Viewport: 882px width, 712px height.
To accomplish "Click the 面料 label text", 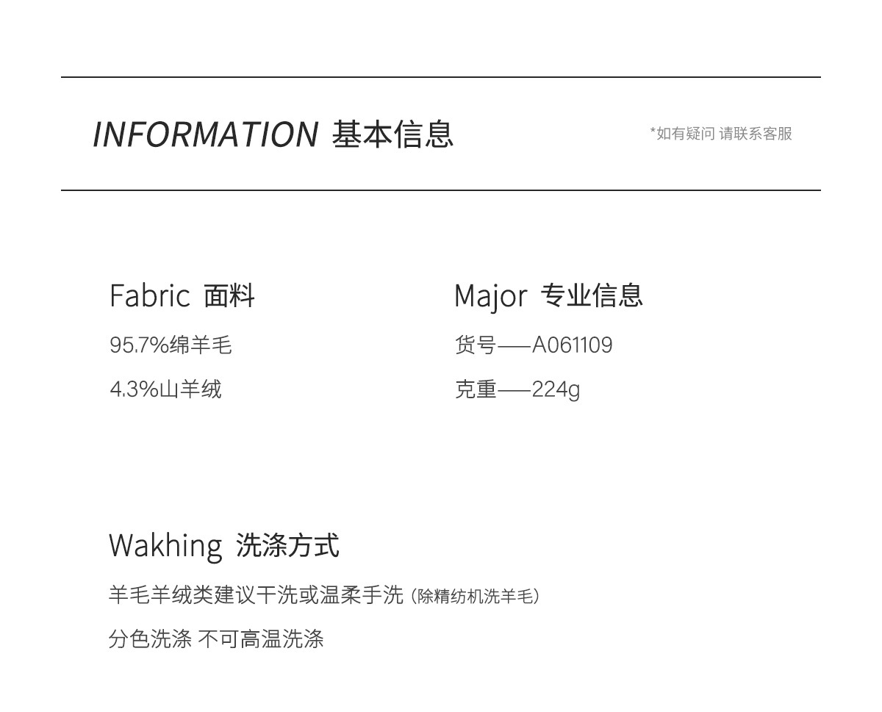I will tap(229, 296).
